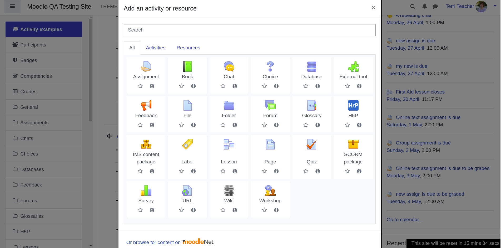Open the Go to calendar link
Image resolution: width=501 pixels, height=248 pixels.
(404, 220)
